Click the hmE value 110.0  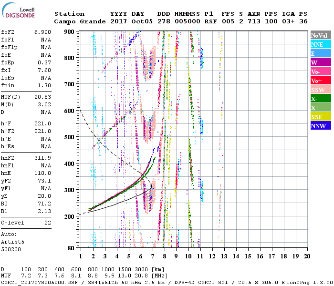[x=42, y=174]
